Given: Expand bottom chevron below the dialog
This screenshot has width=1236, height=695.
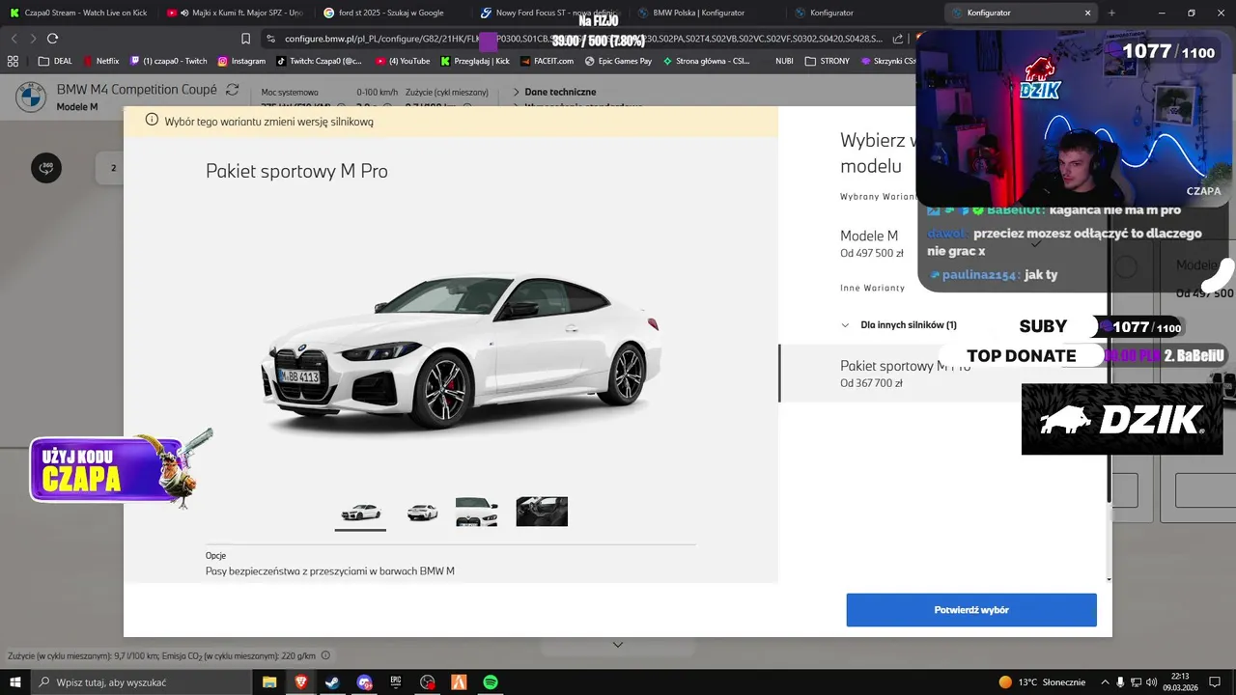Looking at the screenshot, I should pyautogui.click(x=618, y=645).
